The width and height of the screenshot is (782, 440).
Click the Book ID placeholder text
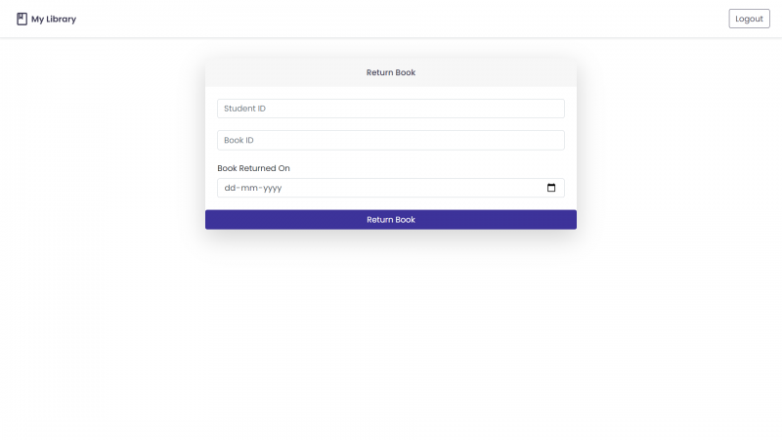pos(239,140)
